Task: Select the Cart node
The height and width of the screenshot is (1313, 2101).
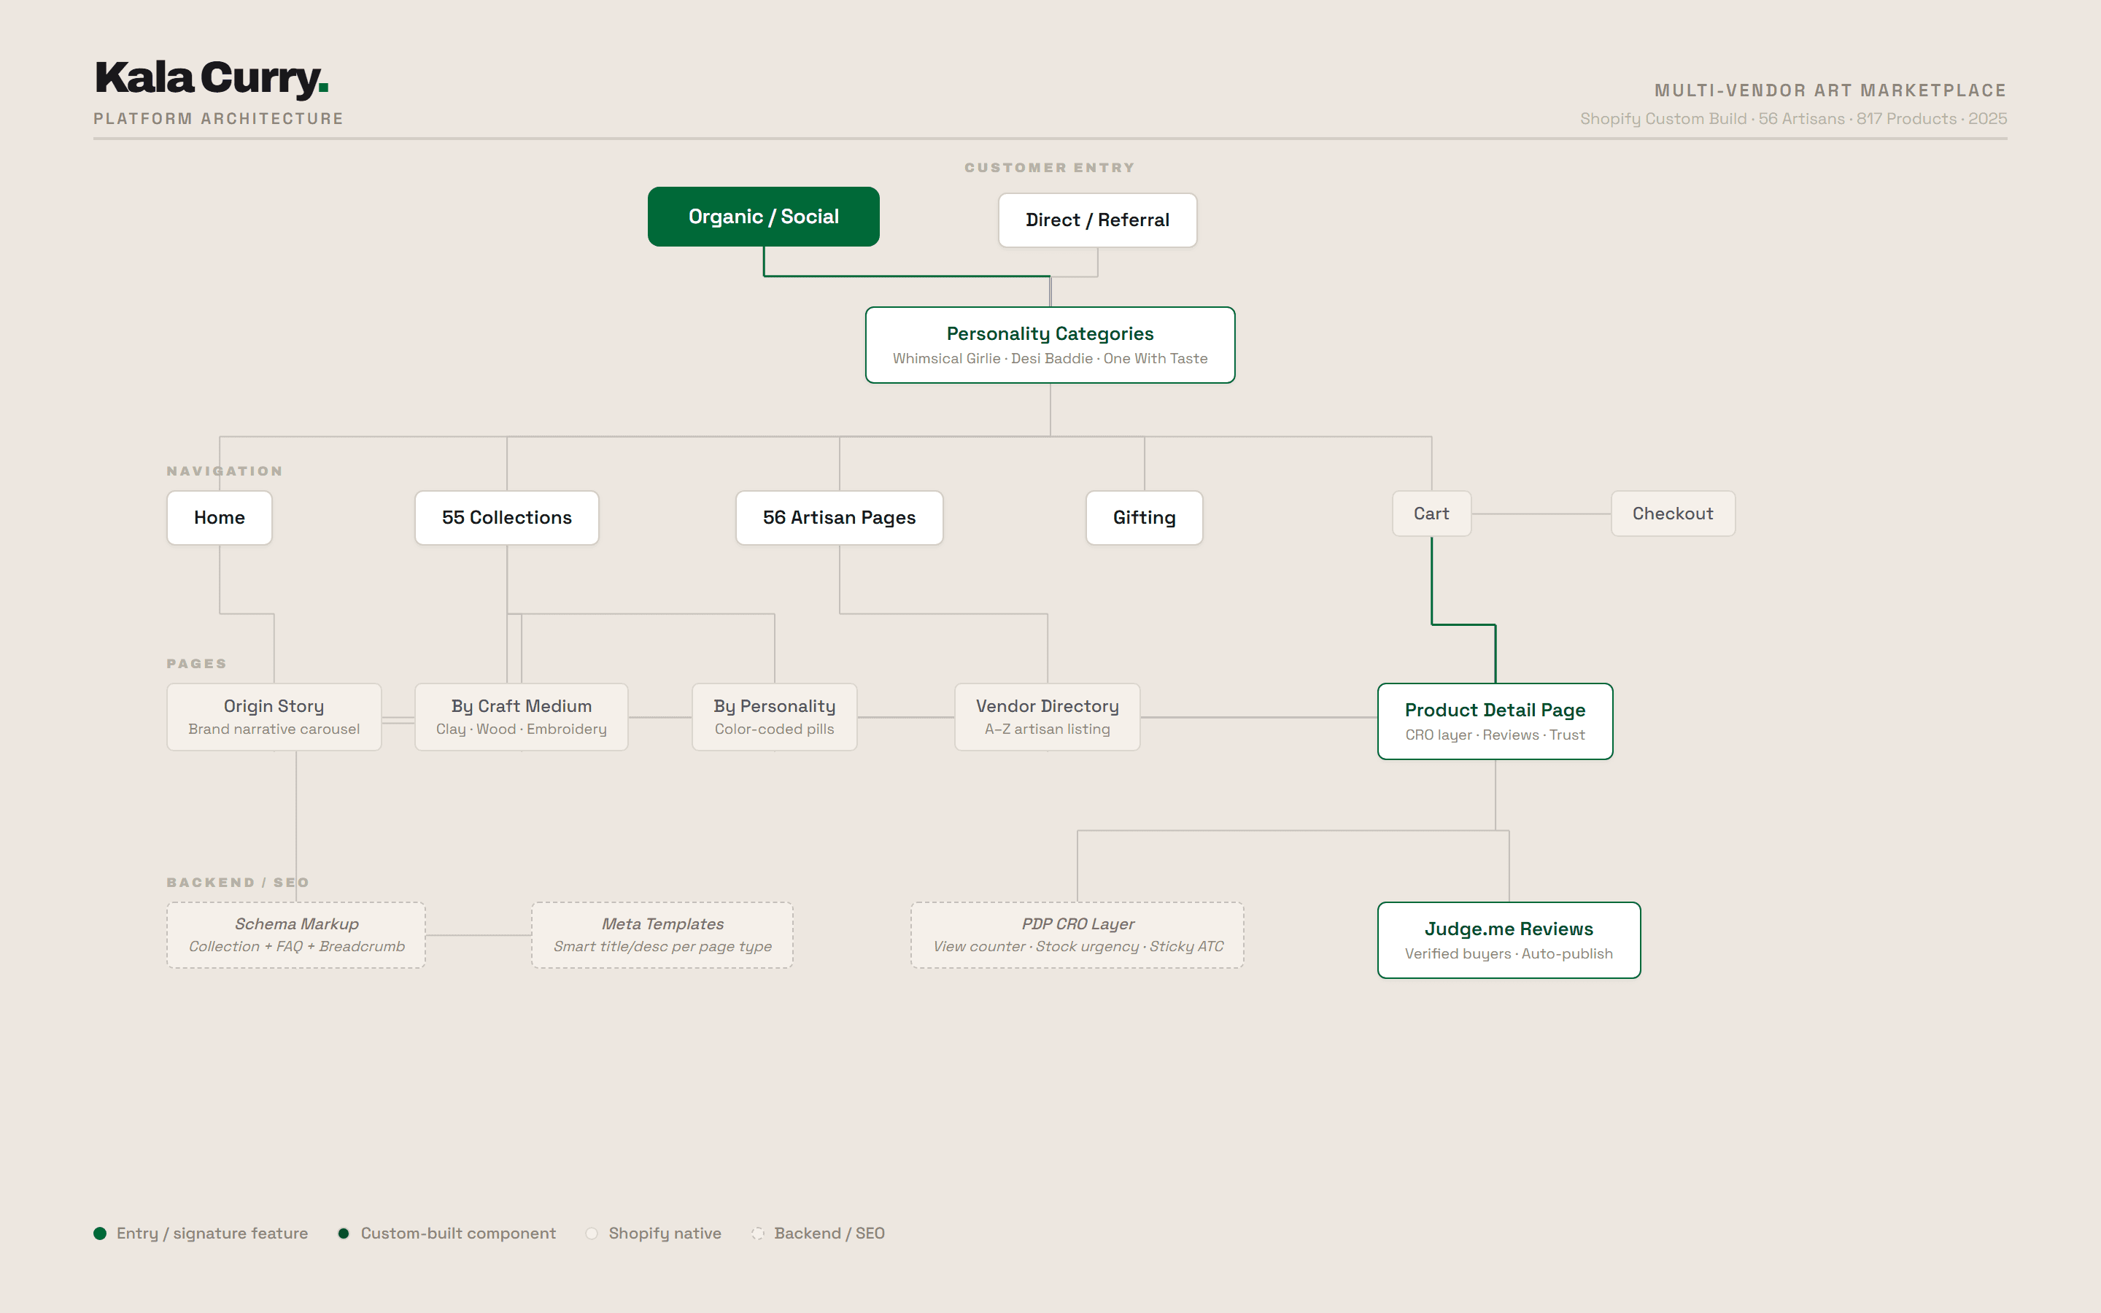Action: 1431,514
